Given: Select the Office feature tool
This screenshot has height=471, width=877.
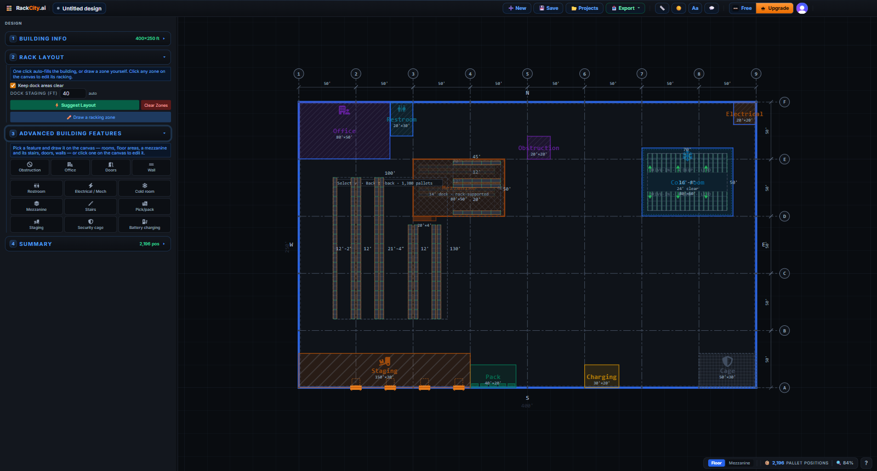Looking at the screenshot, I should (x=70, y=167).
